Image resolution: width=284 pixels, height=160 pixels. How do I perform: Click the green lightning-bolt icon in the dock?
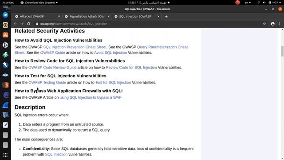pyautogui.click(x=5, y=55)
